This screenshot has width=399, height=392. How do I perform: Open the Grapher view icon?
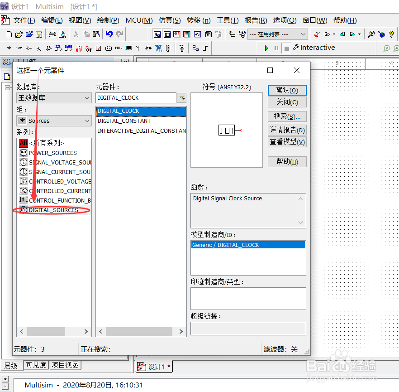pos(198,34)
